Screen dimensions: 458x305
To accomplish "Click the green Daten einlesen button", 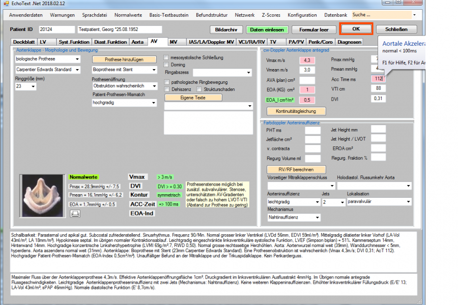I will (267, 30).
